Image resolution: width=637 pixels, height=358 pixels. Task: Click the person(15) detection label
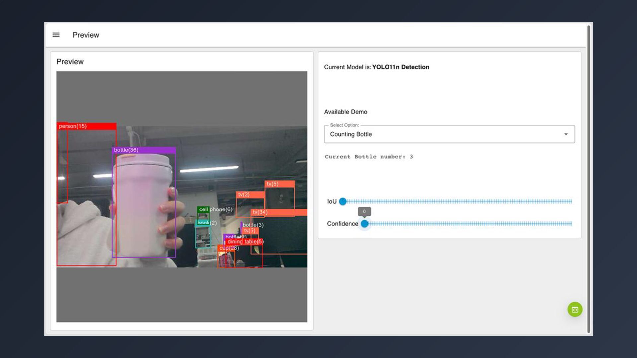[73, 126]
